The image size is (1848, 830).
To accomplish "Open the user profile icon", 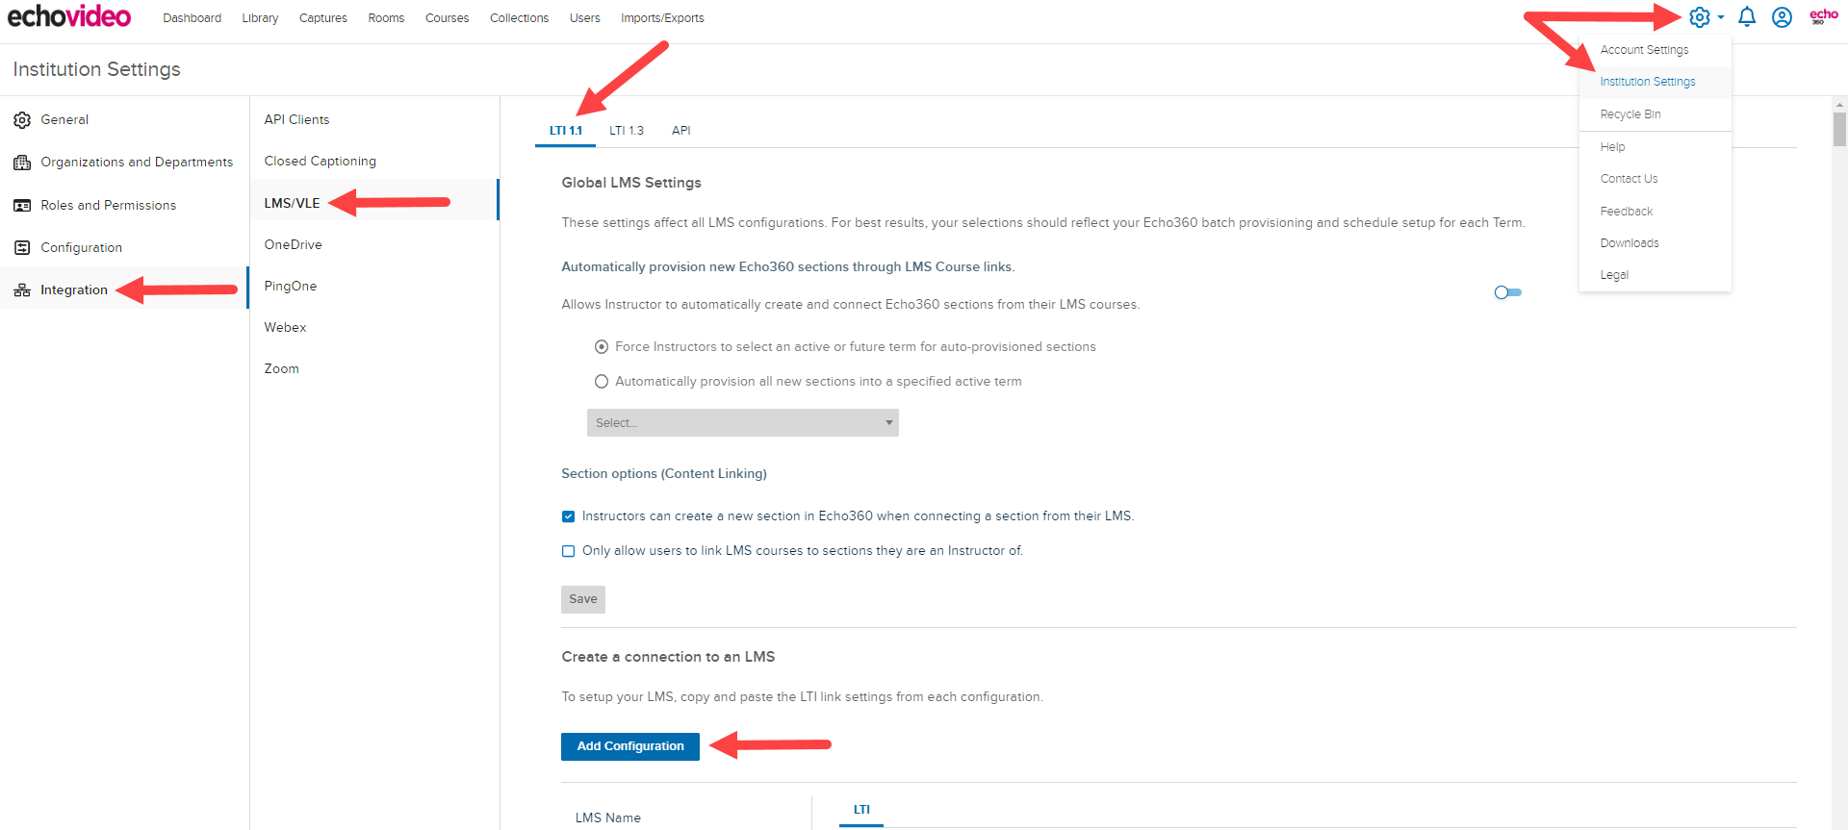I will [x=1782, y=17].
